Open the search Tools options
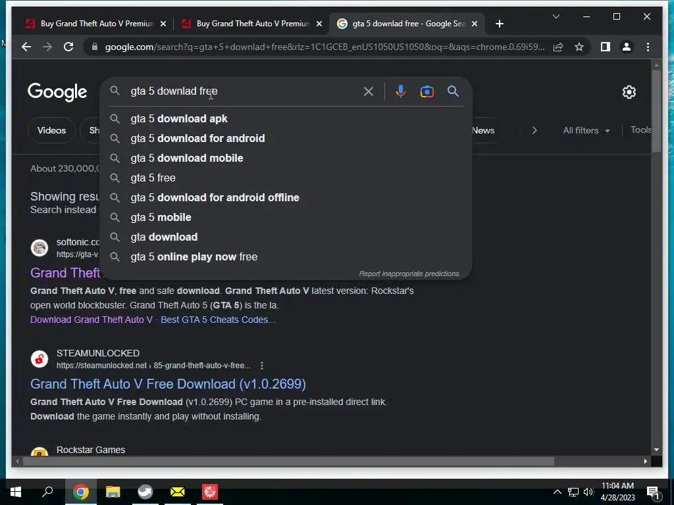674x505 pixels. (x=640, y=130)
